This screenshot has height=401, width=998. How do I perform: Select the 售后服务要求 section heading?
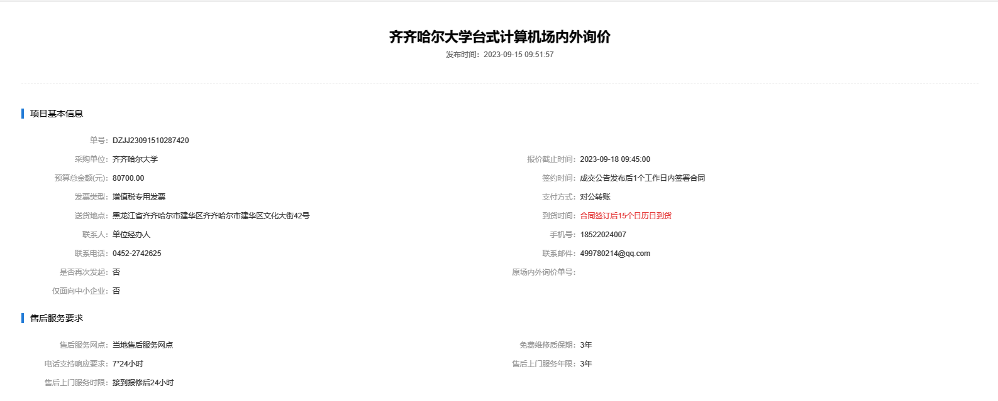[x=57, y=318]
